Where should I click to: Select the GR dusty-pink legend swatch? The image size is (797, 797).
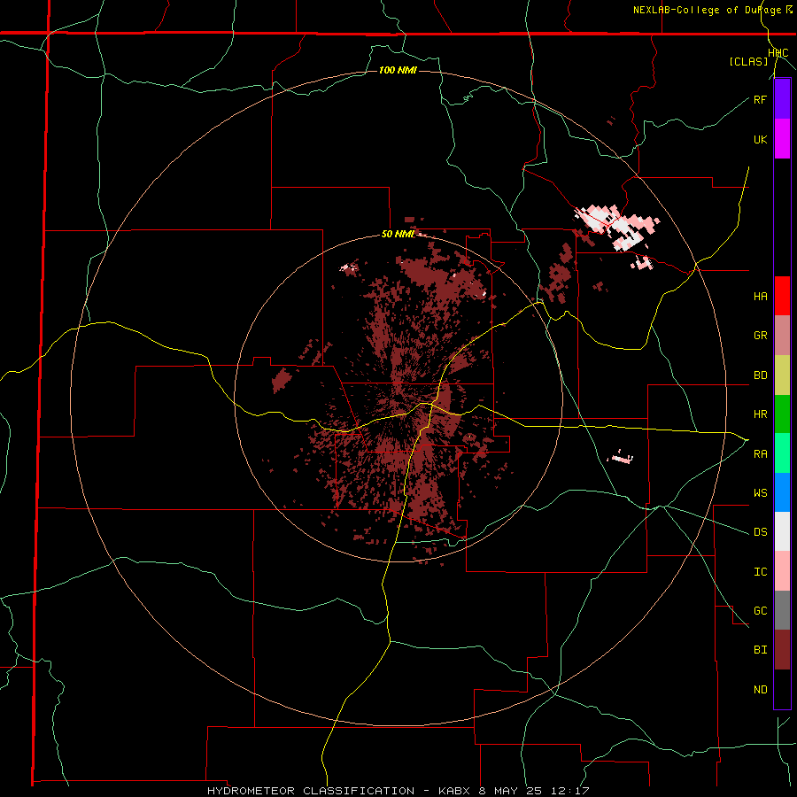click(x=782, y=336)
